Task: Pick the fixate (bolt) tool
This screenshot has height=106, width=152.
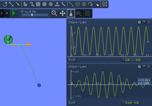Action: [78, 4]
